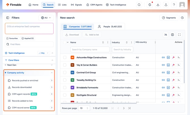190x115 pixels.
Task: Open Industry column options menu
Action: pos(132,42)
